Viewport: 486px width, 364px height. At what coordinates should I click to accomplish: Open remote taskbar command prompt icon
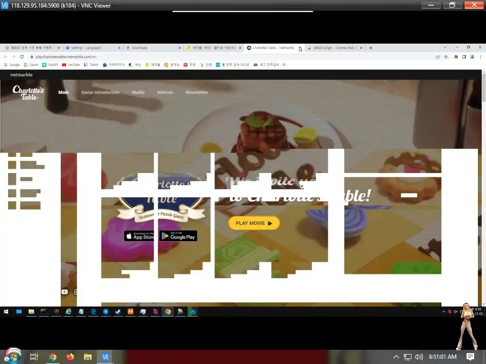coord(44,311)
